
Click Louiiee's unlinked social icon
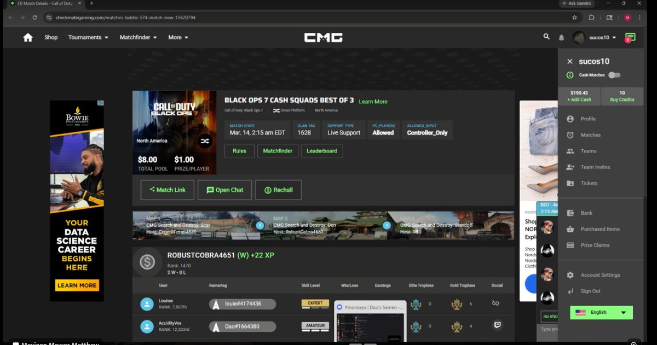(x=495, y=303)
